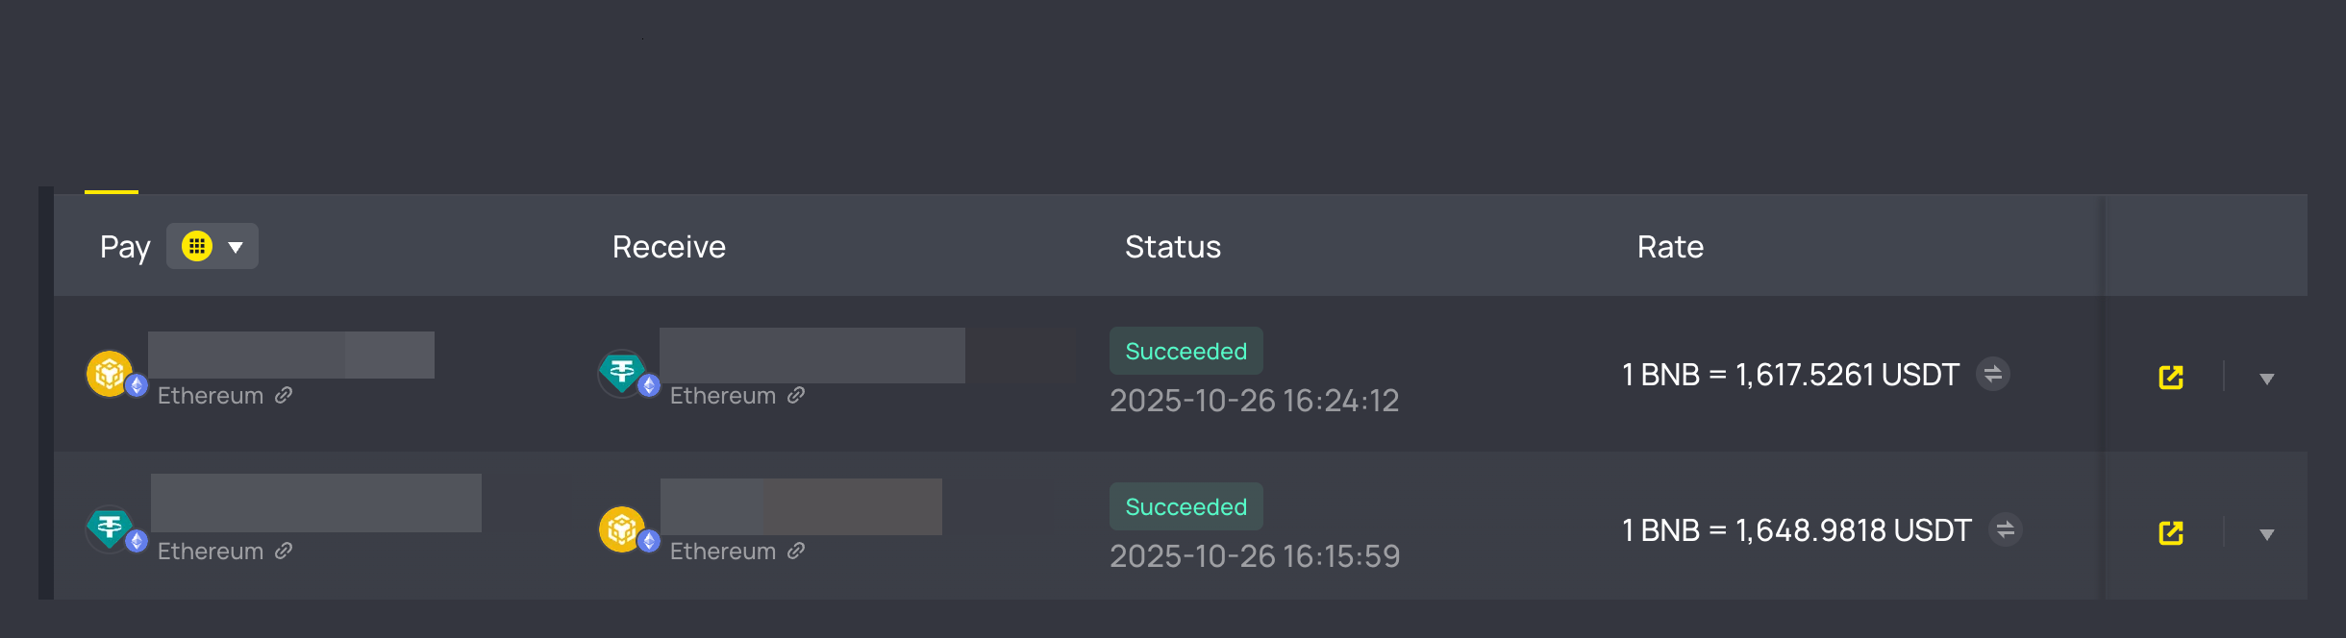
Task: Expand details of the 16:24:12 transaction
Action: pyautogui.click(x=2267, y=379)
